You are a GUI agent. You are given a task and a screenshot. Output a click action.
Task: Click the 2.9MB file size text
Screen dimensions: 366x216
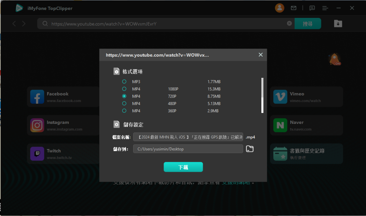213,111
